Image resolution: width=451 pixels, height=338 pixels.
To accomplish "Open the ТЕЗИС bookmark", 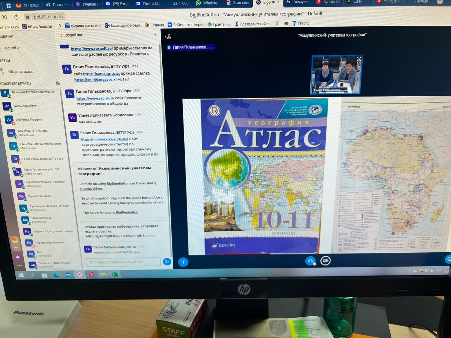I will coord(300,23).
